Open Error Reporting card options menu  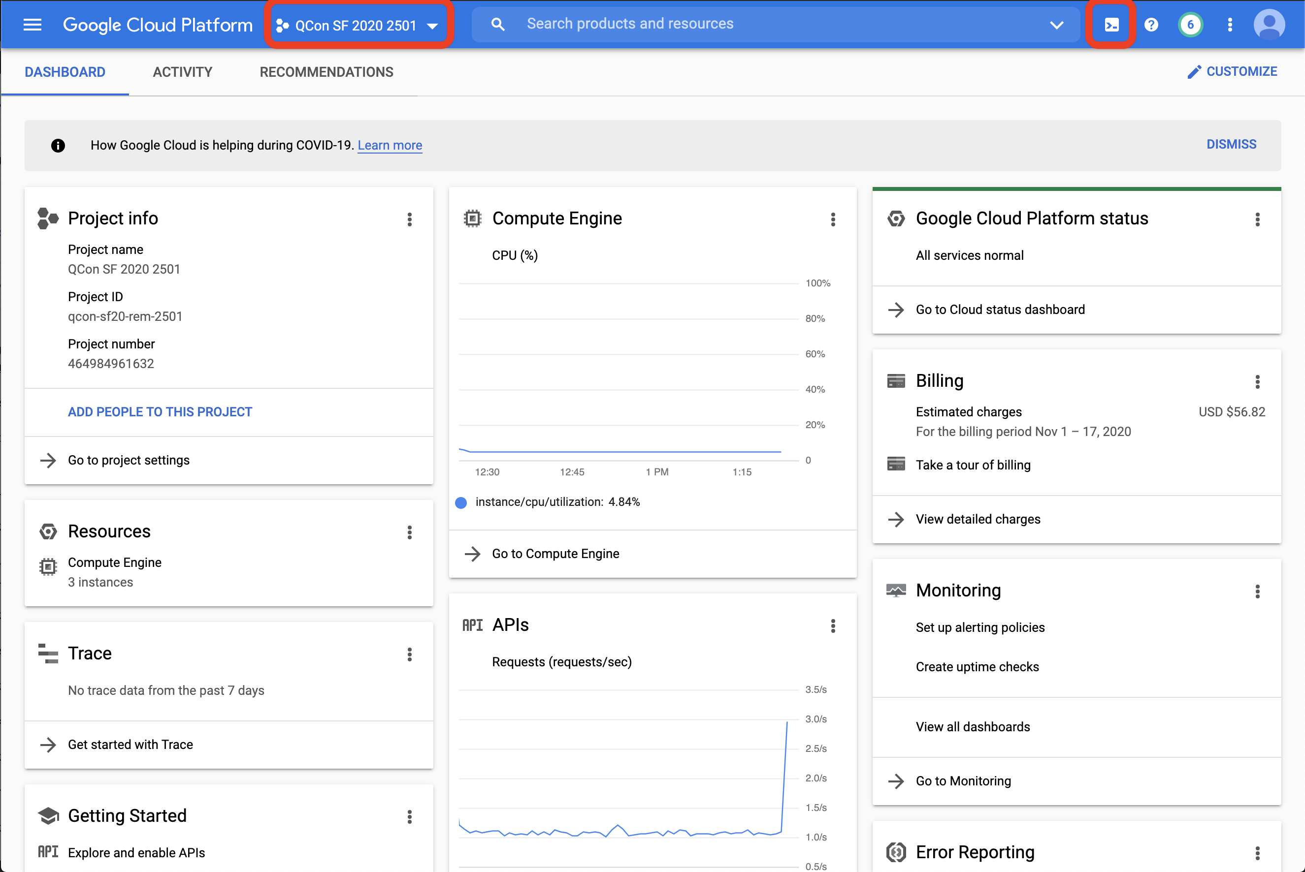1257,853
